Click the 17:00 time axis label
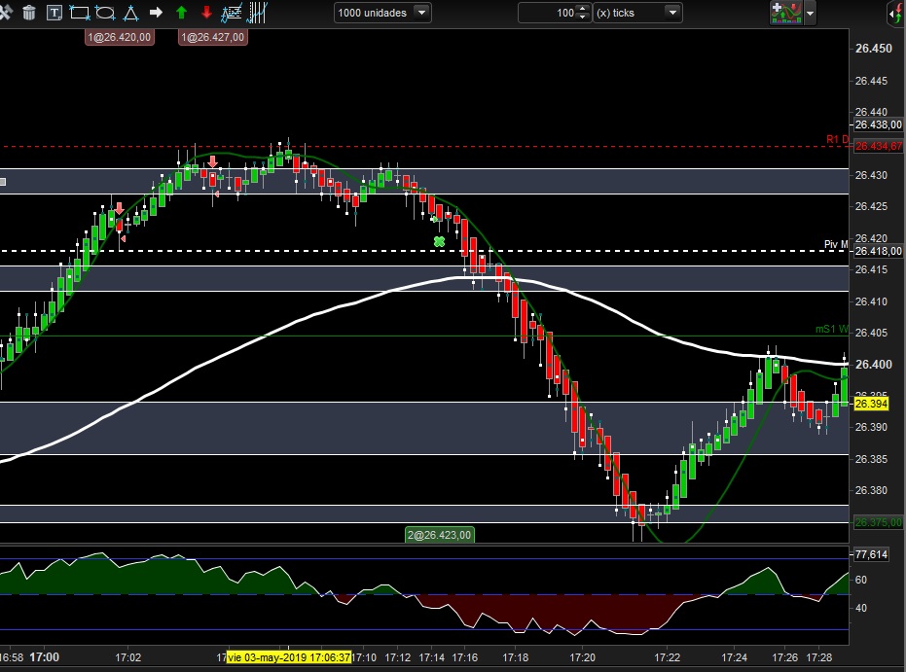 tap(45, 657)
